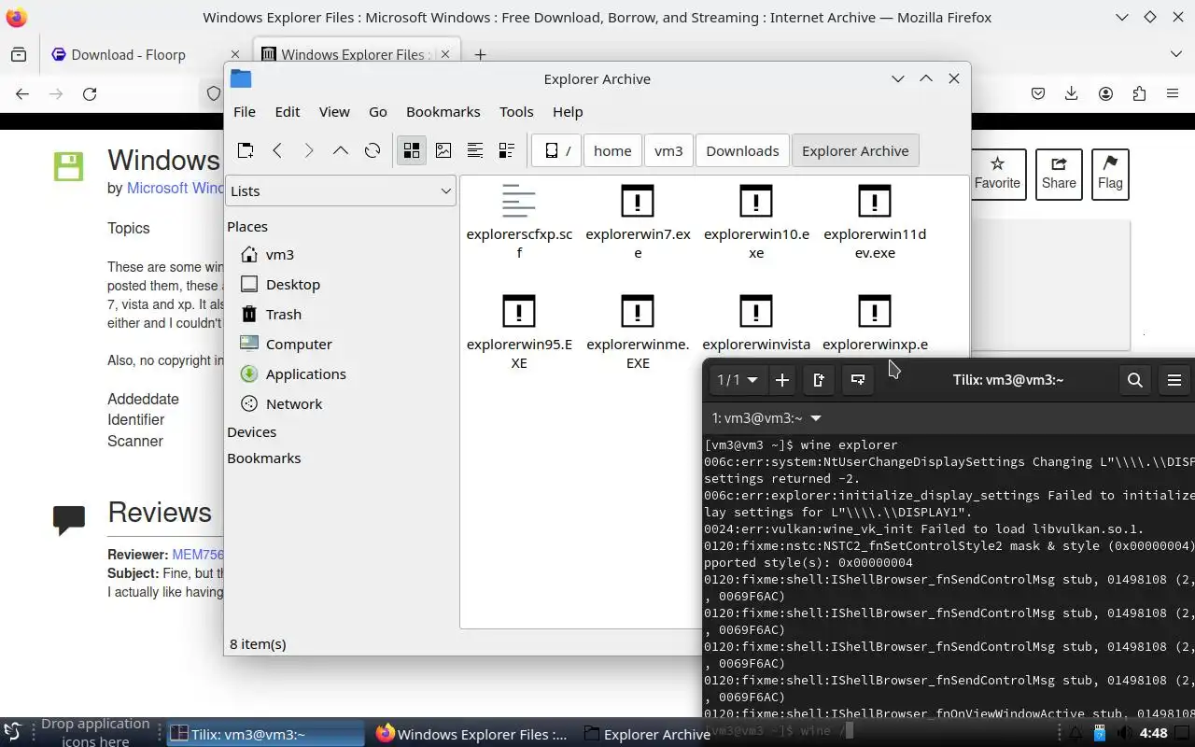This screenshot has height=747, width=1195.
Task: Open Tilix hamburger menu
Action: pos(1174,380)
